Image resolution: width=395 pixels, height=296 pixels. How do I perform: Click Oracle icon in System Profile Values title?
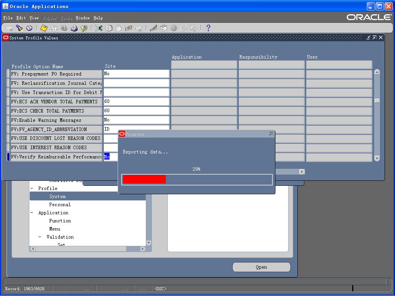click(x=5, y=37)
